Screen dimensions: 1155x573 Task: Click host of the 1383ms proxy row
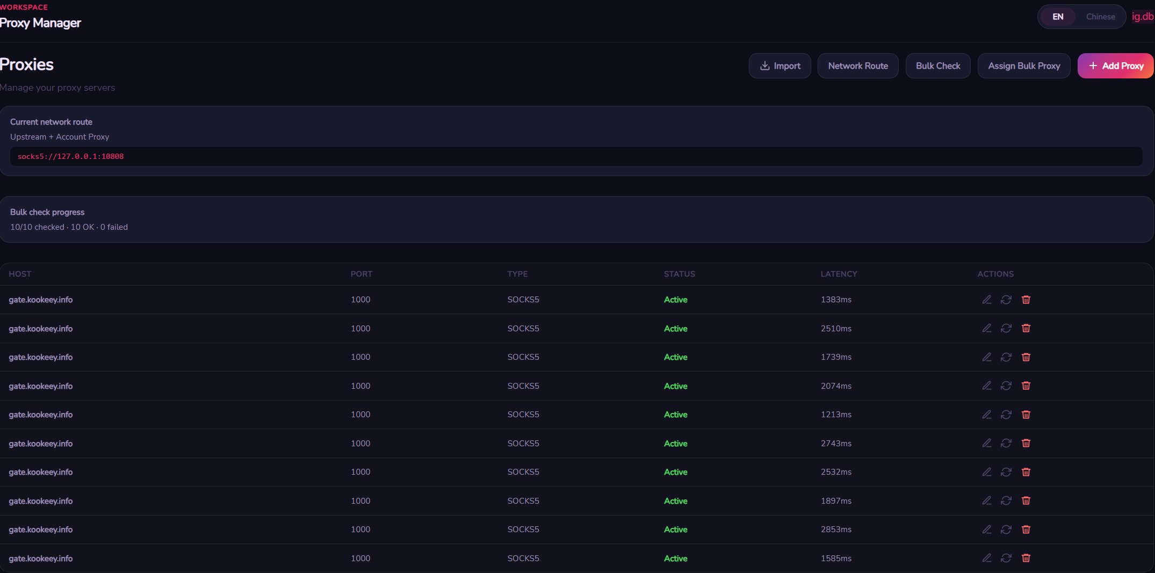40,300
